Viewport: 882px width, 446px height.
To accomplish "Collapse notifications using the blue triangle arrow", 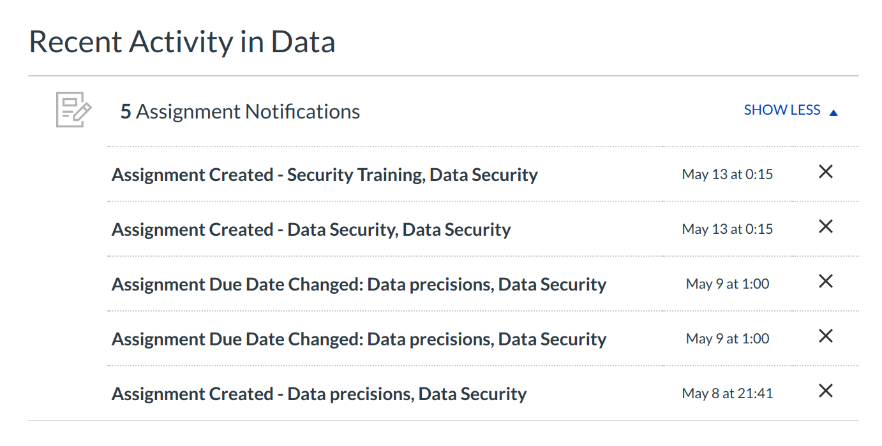I will coord(833,113).
